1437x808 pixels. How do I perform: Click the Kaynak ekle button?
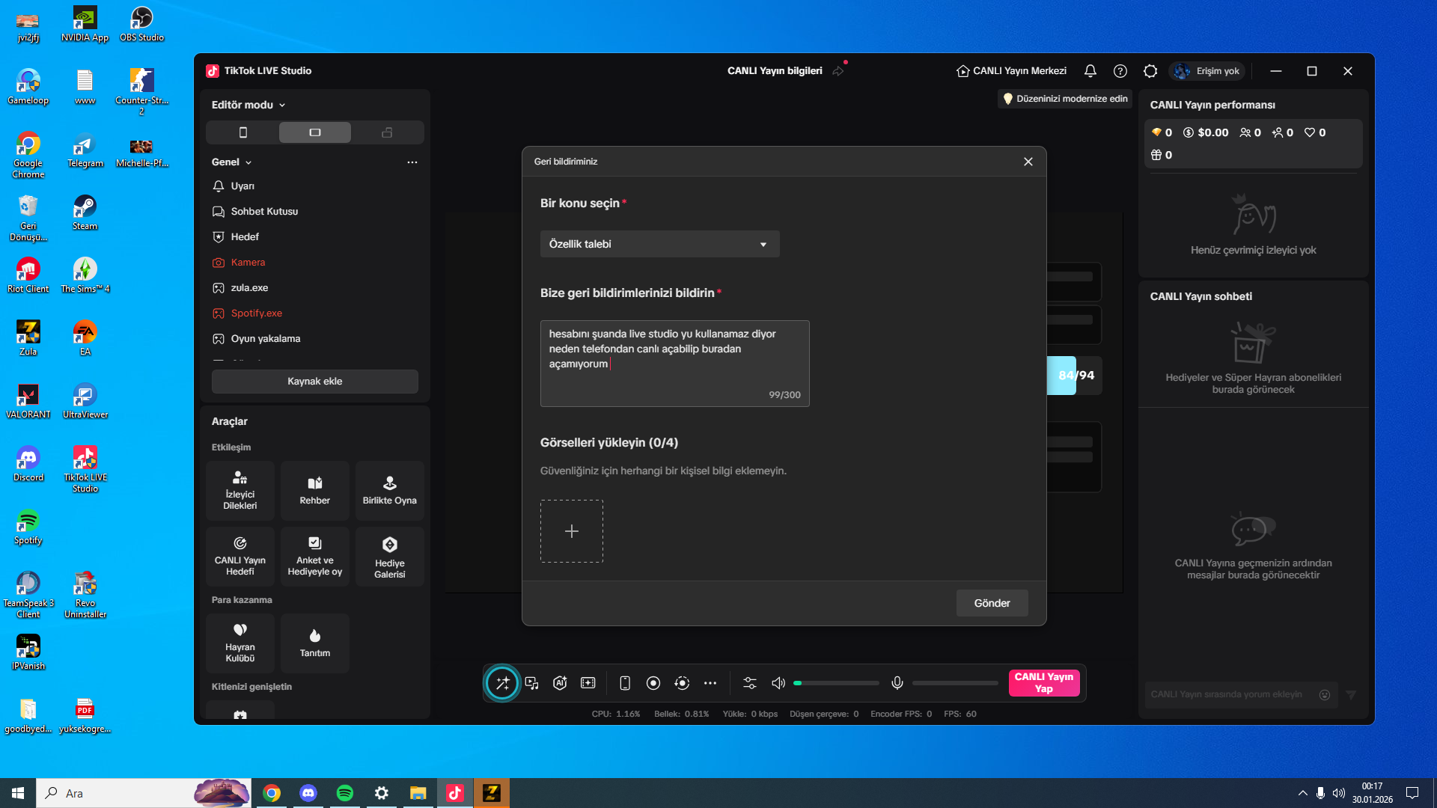pos(315,382)
